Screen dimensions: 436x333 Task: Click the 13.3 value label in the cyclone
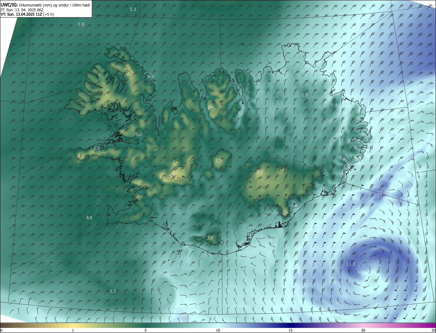pos(351,264)
